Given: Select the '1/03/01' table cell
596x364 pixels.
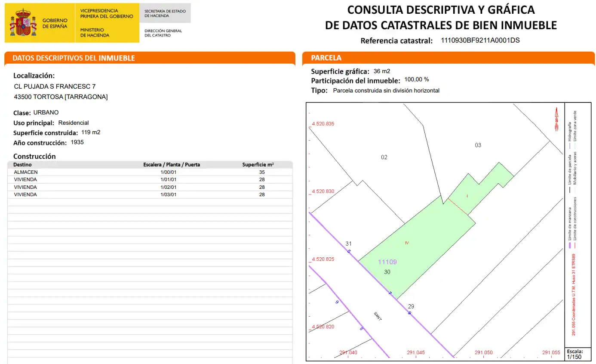Looking at the screenshot, I should coord(169,194).
